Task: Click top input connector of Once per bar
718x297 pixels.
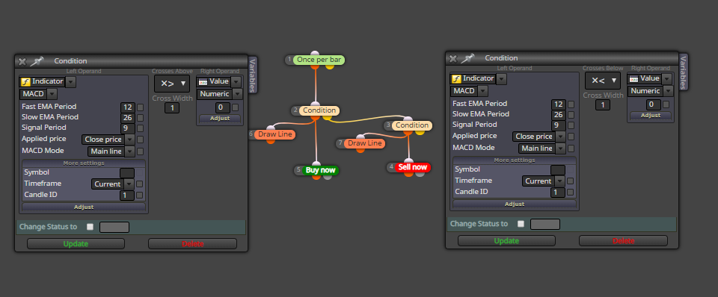Action: pyautogui.click(x=315, y=54)
